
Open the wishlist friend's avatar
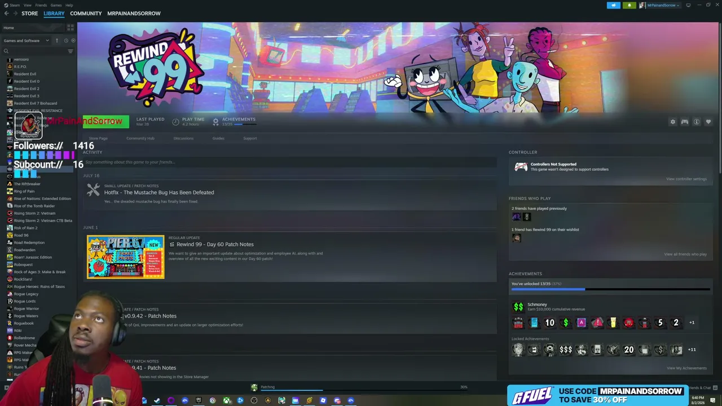[x=516, y=238]
